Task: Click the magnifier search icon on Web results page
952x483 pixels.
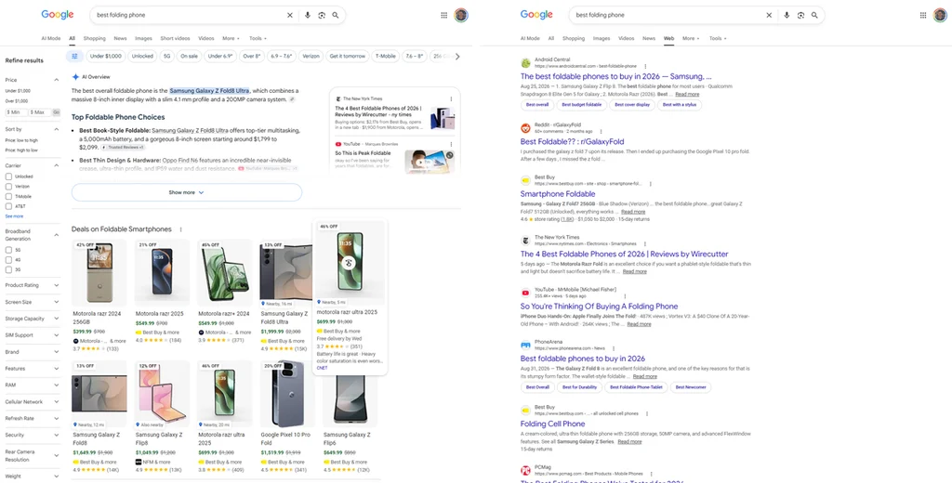Action: point(814,15)
